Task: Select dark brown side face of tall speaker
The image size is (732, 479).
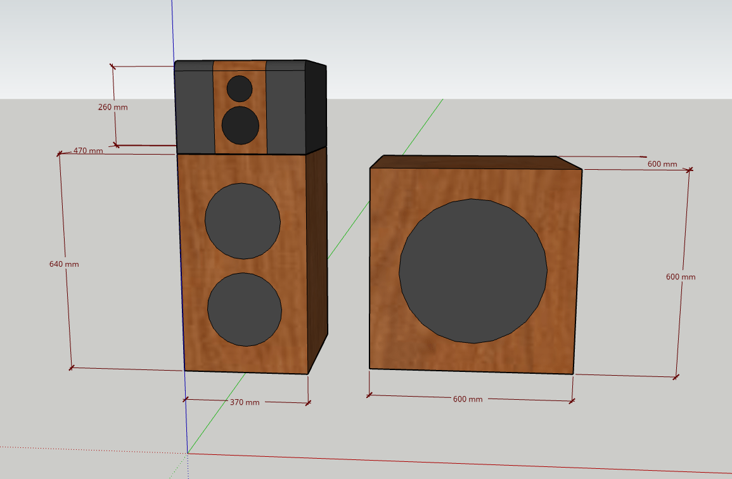Action: point(318,259)
